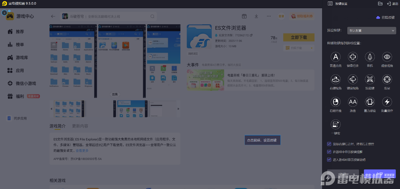Expand the 扫码下载 QR download dropdown

click(x=299, y=48)
